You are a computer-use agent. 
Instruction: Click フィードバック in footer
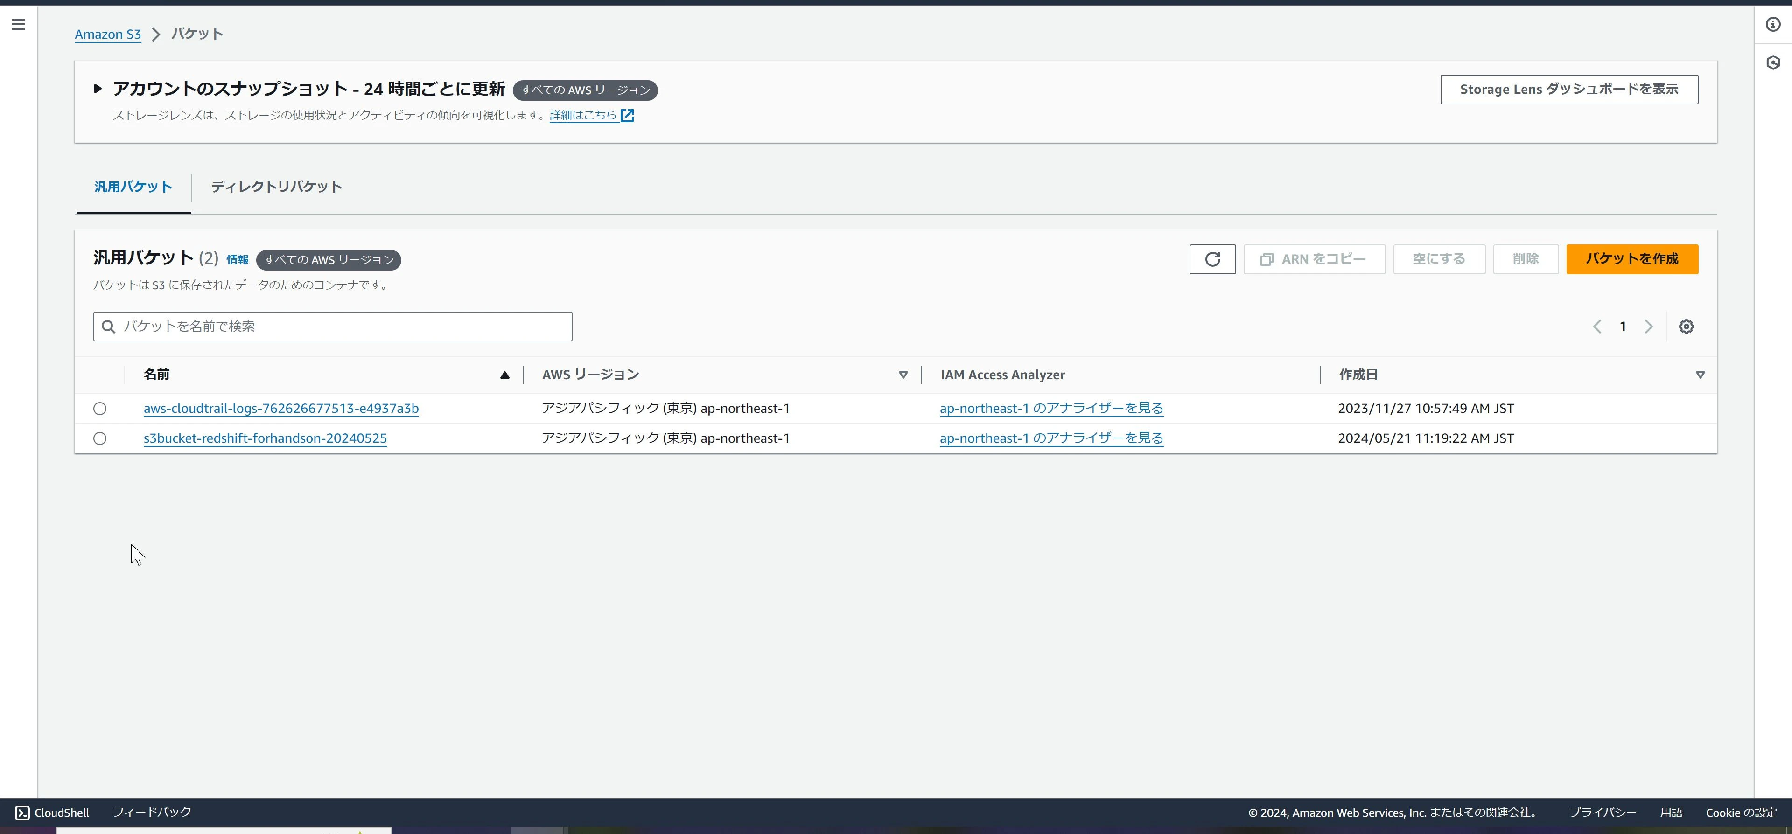[152, 813]
